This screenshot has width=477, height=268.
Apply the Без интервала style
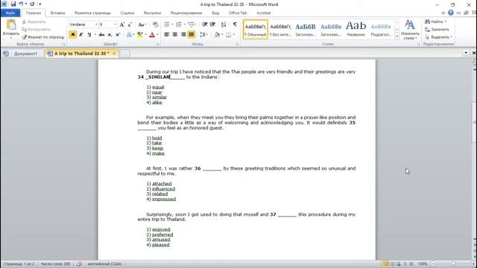click(x=280, y=30)
